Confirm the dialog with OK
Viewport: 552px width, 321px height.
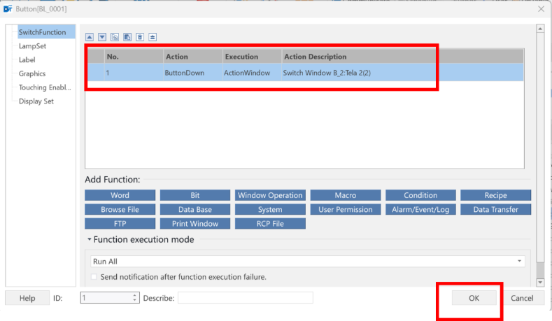(x=474, y=298)
